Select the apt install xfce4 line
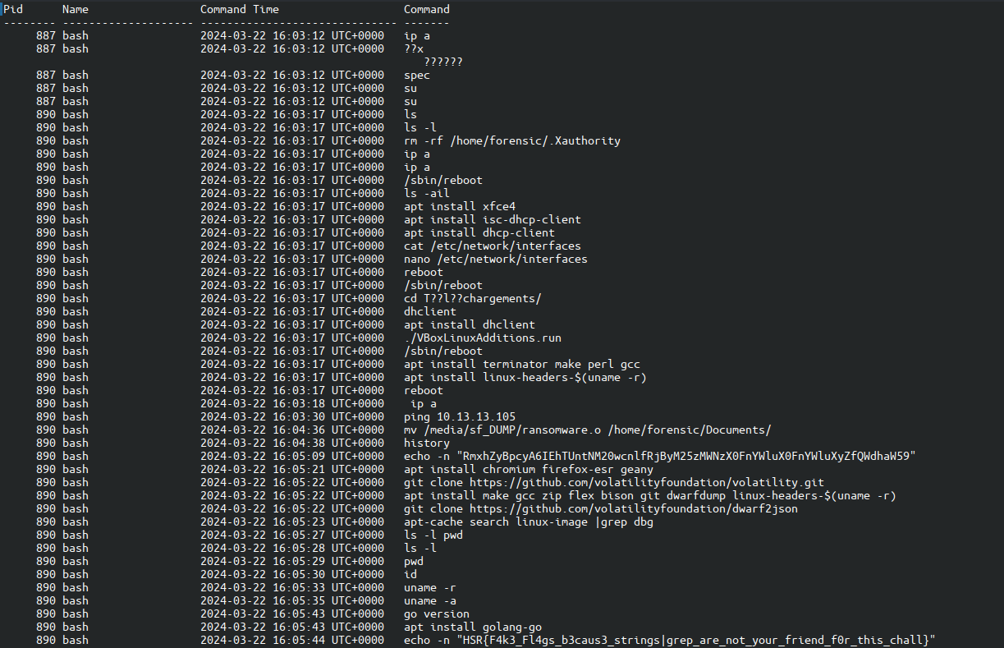Viewport: 1004px width, 648px height. pos(460,206)
